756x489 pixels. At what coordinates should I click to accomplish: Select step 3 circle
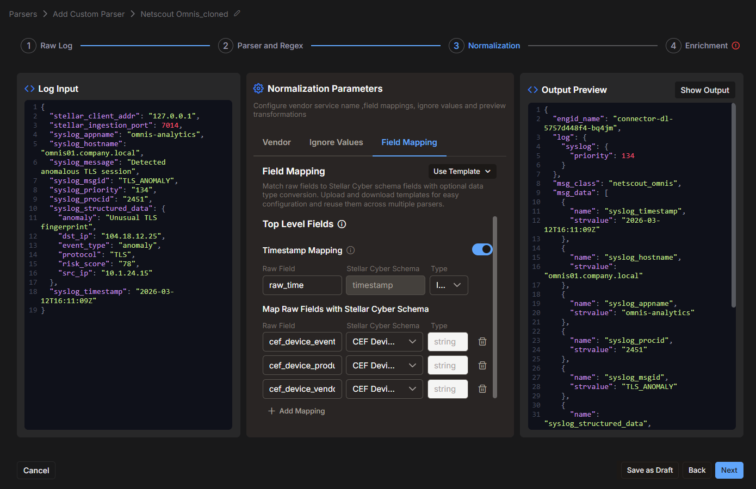pos(456,46)
